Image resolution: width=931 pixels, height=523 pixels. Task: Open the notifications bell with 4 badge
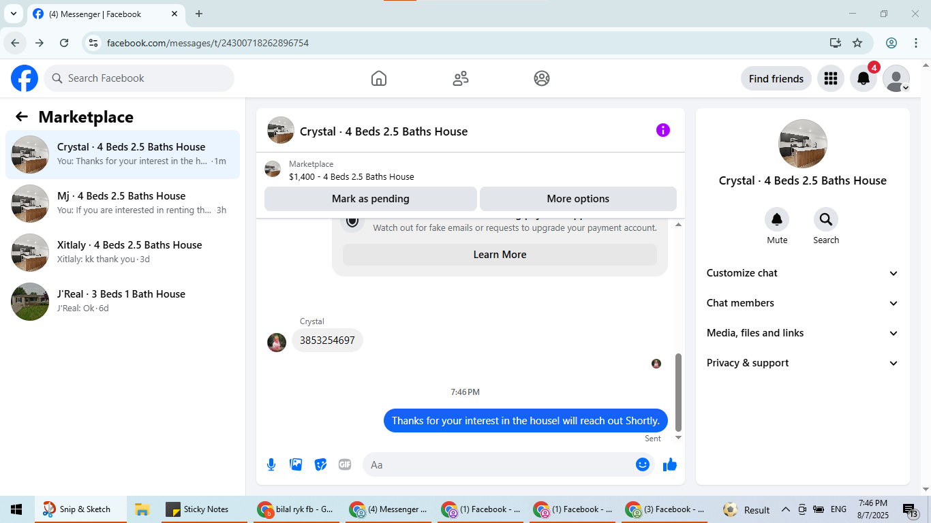(x=864, y=78)
